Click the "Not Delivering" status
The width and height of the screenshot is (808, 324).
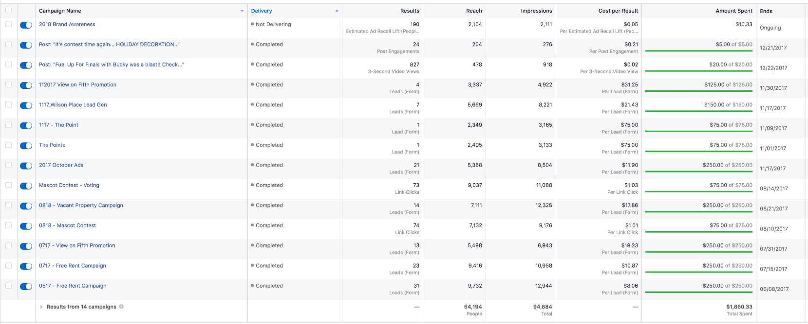point(273,24)
